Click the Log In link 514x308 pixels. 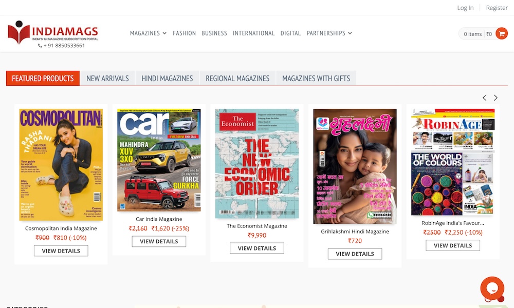[x=465, y=8]
